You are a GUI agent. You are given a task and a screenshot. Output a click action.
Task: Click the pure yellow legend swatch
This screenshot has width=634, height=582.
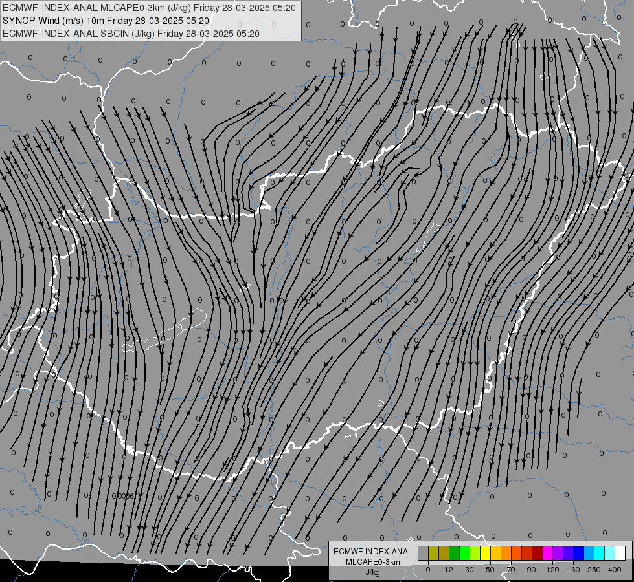pos(485,553)
